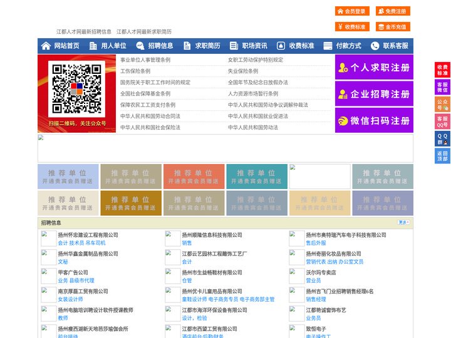Screen dimensions: 451x338
Task: Open 收费标准 navbar menu item
Action: [301, 46]
